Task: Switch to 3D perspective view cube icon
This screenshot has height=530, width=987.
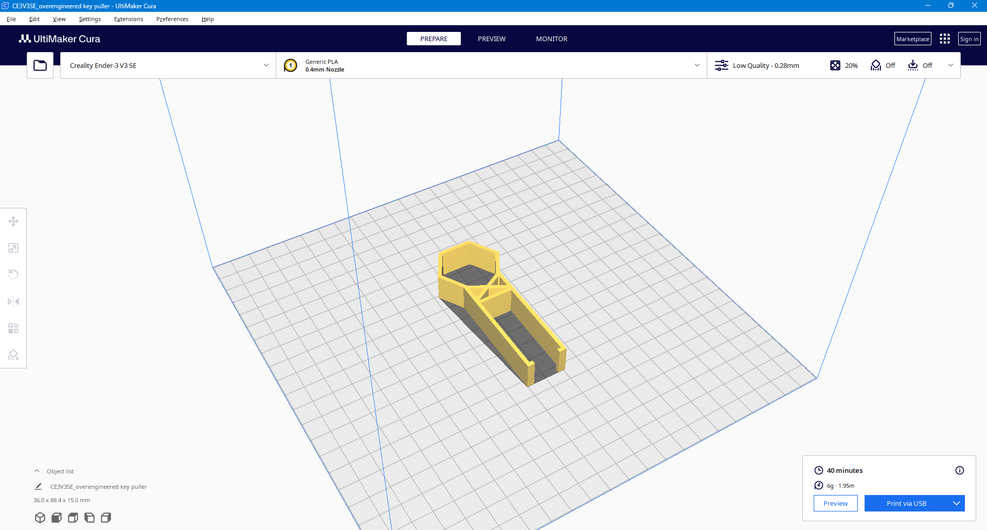Action: (x=40, y=518)
